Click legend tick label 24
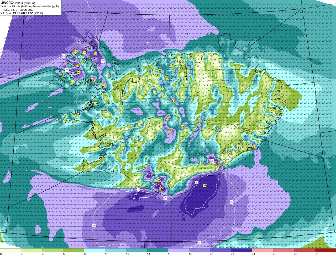336x256 pixels. tap(254, 254)
